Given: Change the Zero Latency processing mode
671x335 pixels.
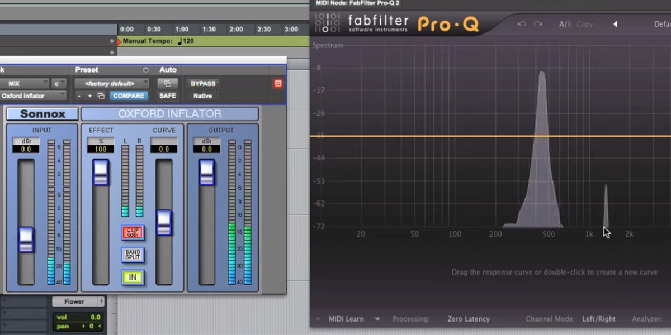Looking at the screenshot, I should coord(469,319).
